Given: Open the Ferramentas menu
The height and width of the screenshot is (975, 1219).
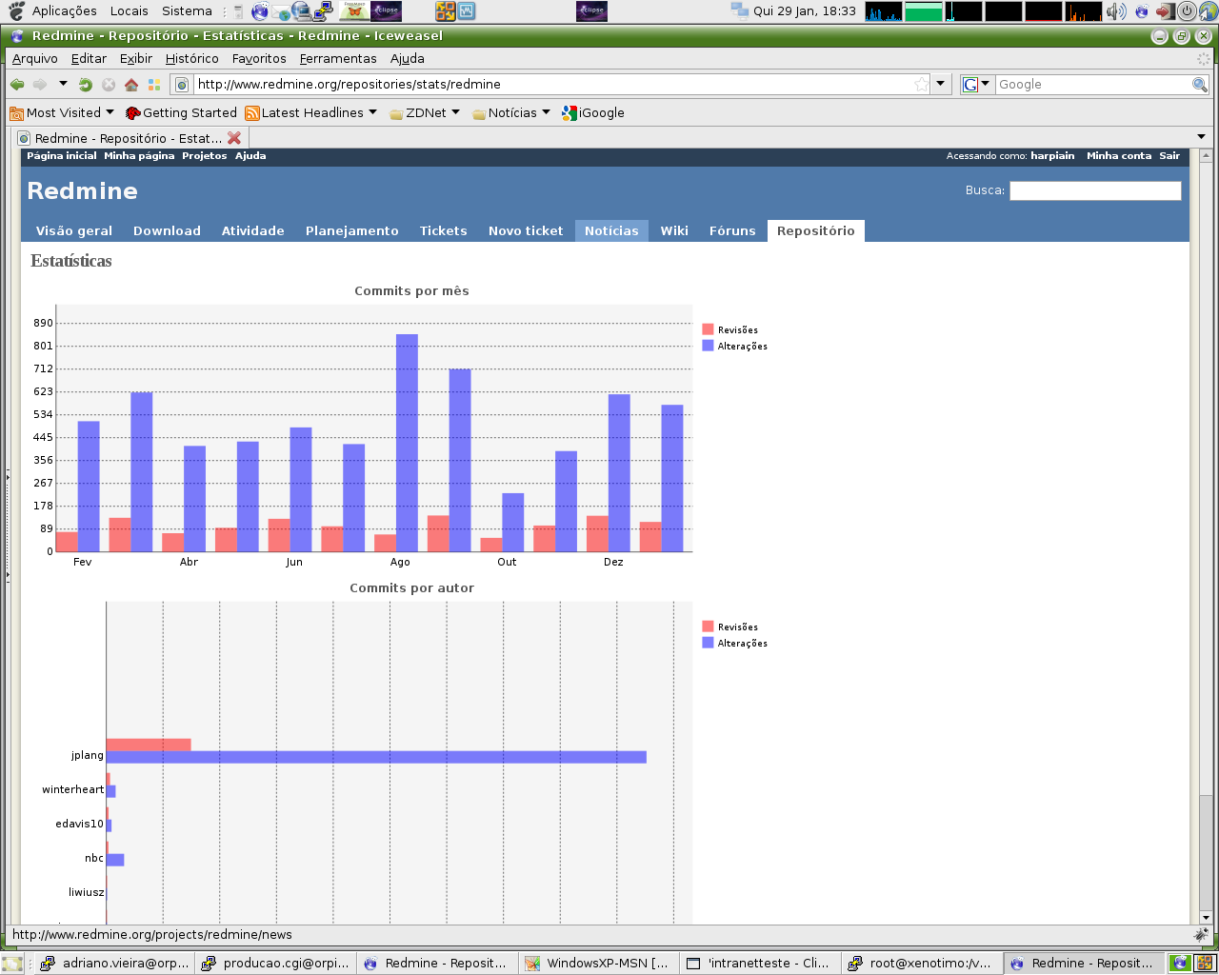Looking at the screenshot, I should 338,58.
